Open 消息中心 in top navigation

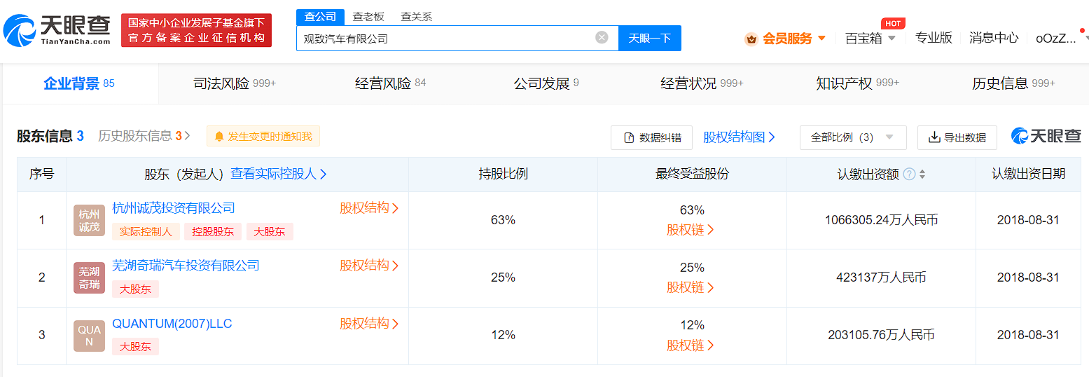(994, 38)
